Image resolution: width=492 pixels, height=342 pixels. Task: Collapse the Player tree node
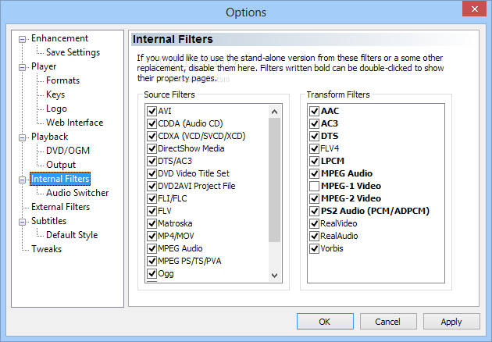click(23, 67)
